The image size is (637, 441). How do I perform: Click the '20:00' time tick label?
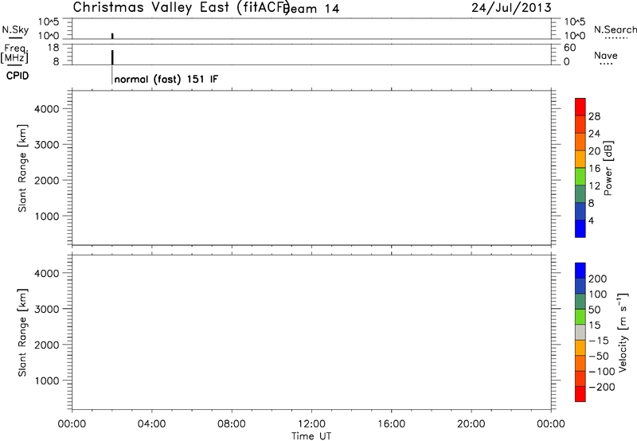tap(471, 424)
